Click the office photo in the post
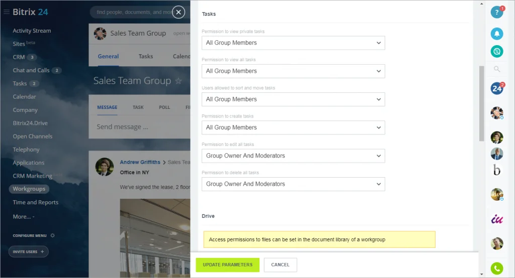 (x=155, y=238)
